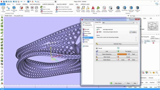Open the SUPPORT GENERATION tab

click(48, 4)
